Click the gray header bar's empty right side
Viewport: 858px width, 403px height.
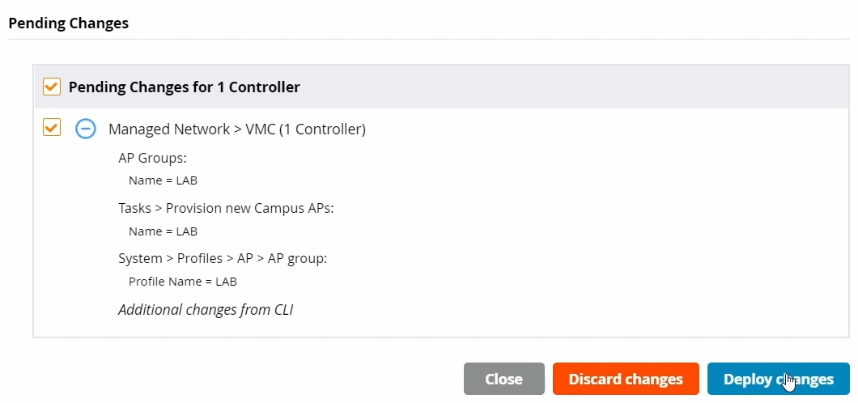[x=607, y=87]
